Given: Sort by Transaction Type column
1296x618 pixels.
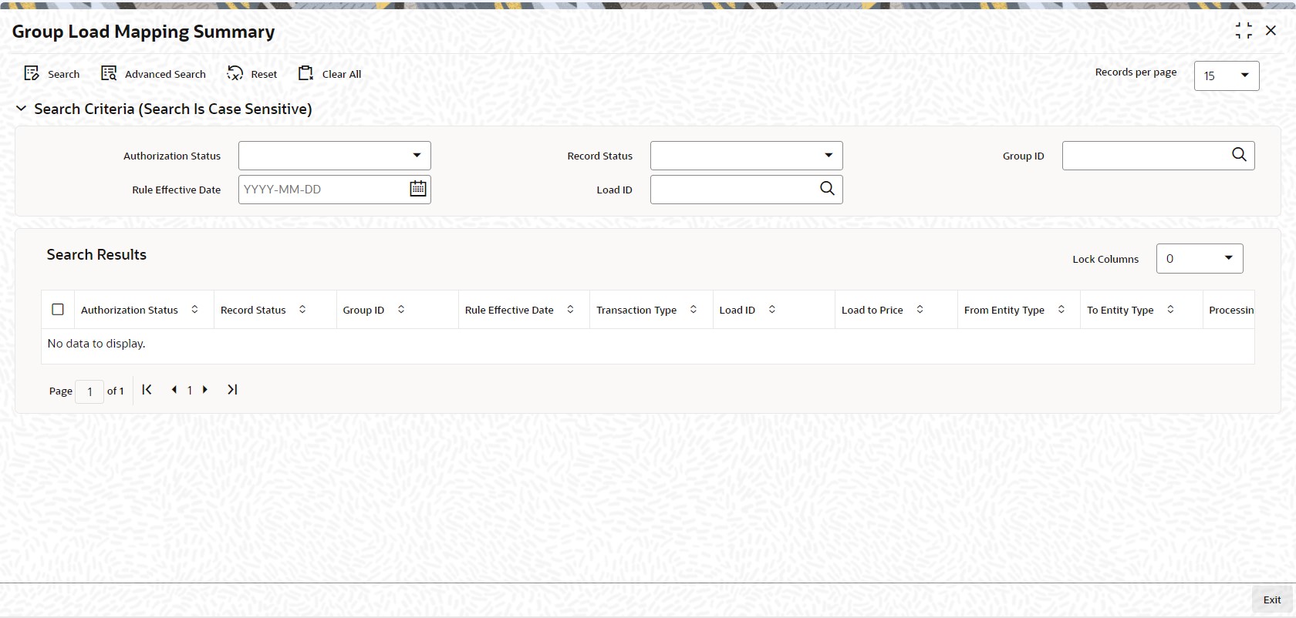Looking at the screenshot, I should point(694,310).
